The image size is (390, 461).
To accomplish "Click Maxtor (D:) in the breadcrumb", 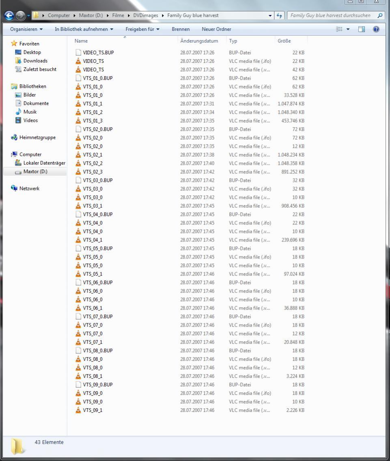I will (91, 15).
